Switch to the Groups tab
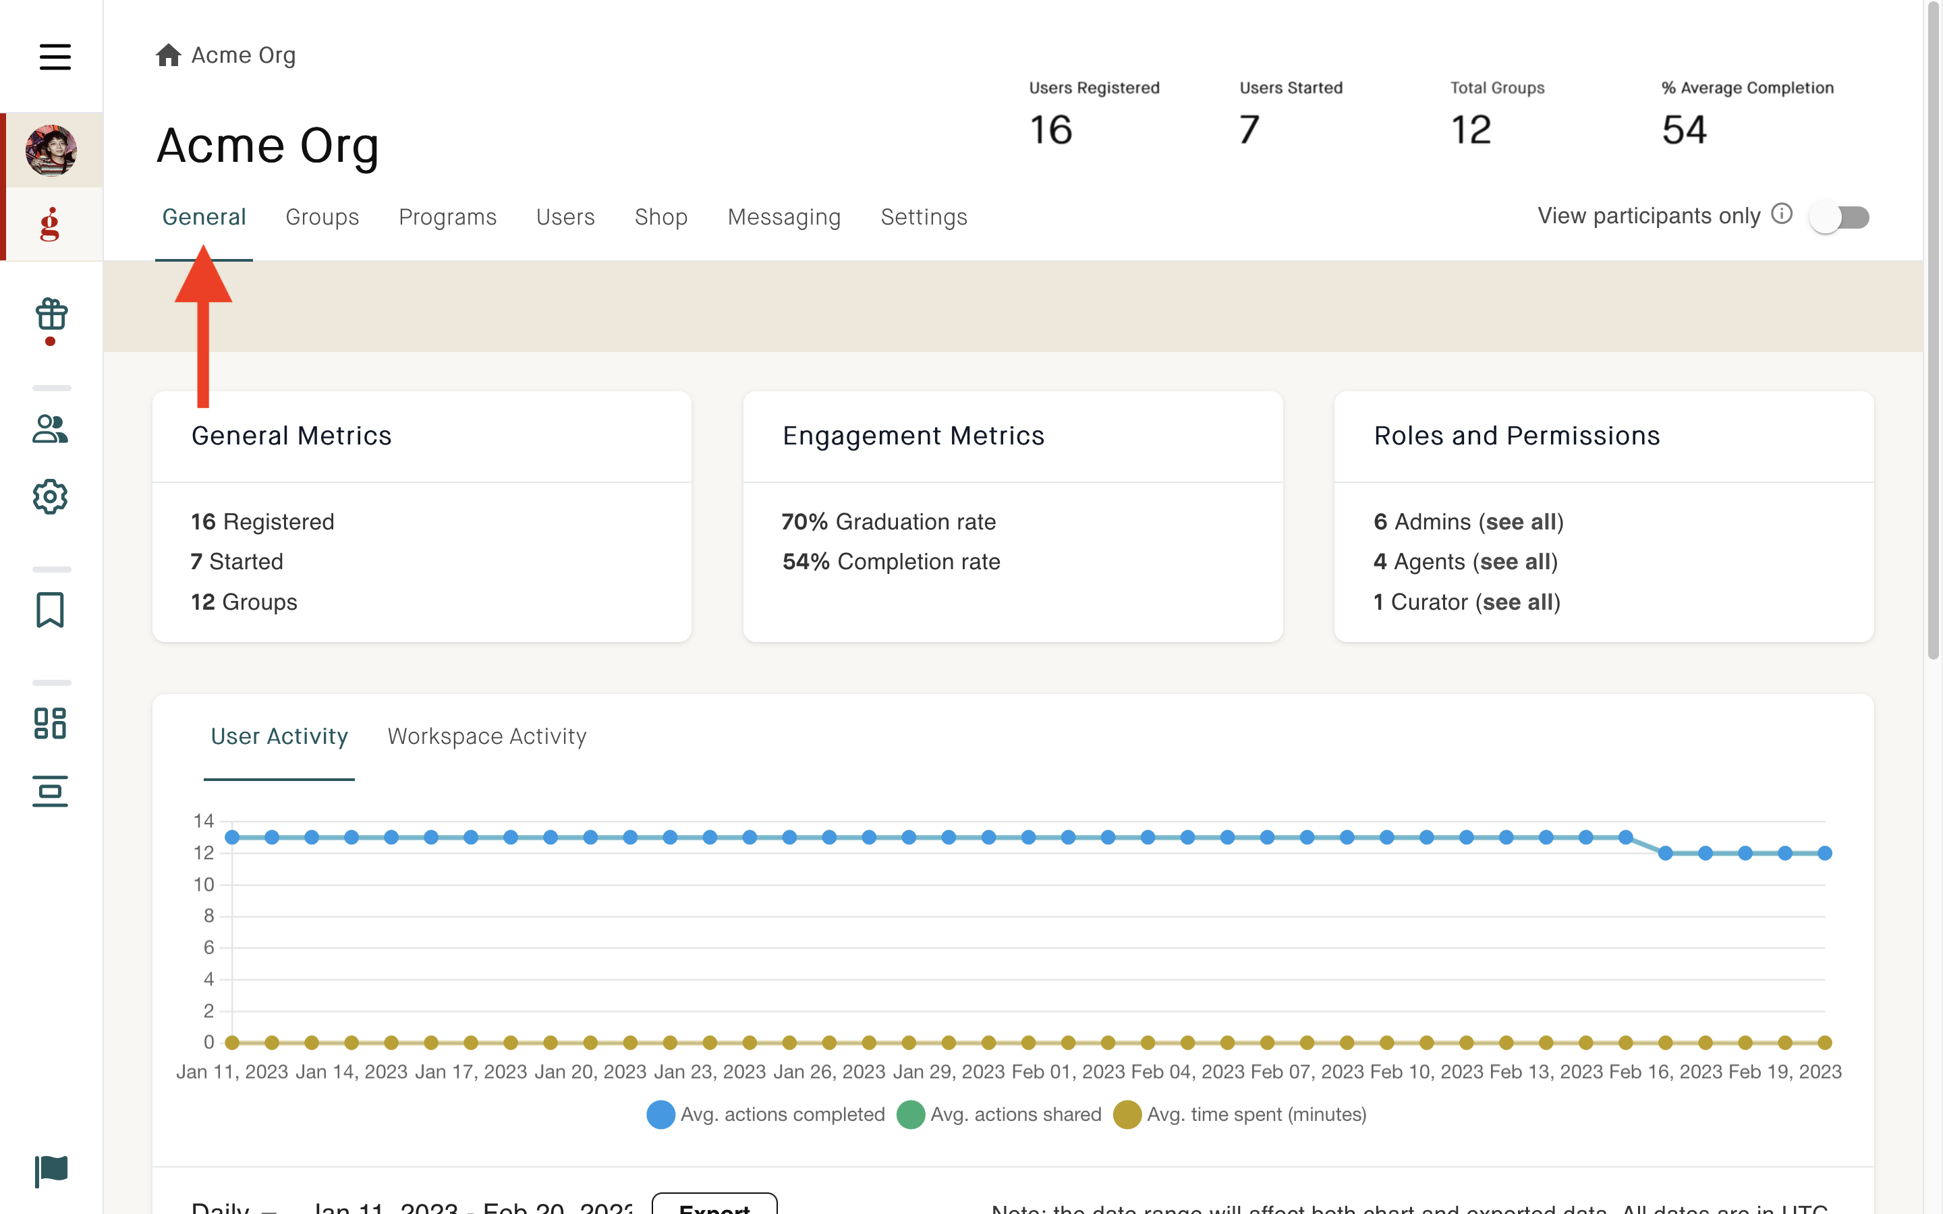Screen dimensions: 1943x1214 pos(322,216)
